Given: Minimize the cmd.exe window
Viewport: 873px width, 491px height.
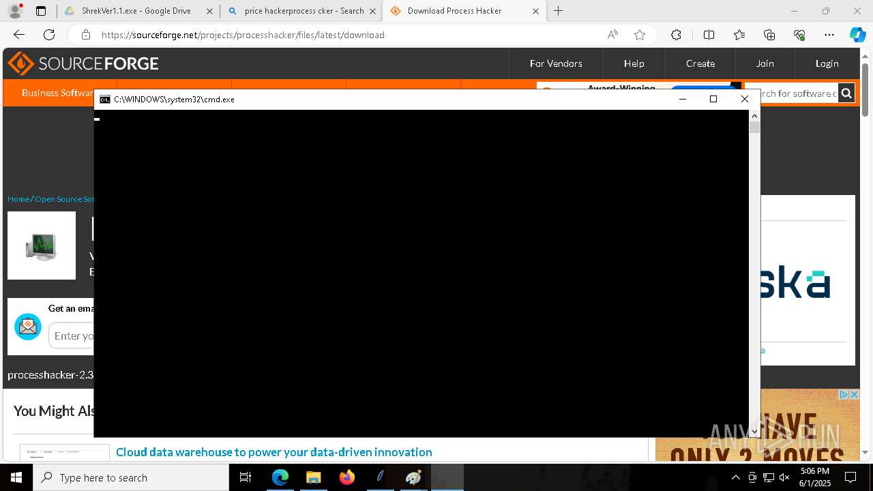Looking at the screenshot, I should click(x=682, y=99).
